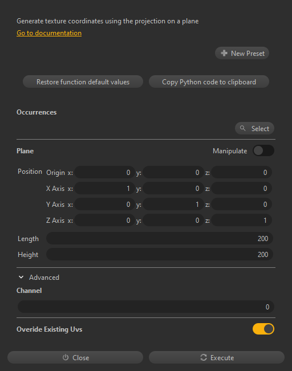
Task: Click Restore function default values
Action: pyautogui.click(x=83, y=81)
